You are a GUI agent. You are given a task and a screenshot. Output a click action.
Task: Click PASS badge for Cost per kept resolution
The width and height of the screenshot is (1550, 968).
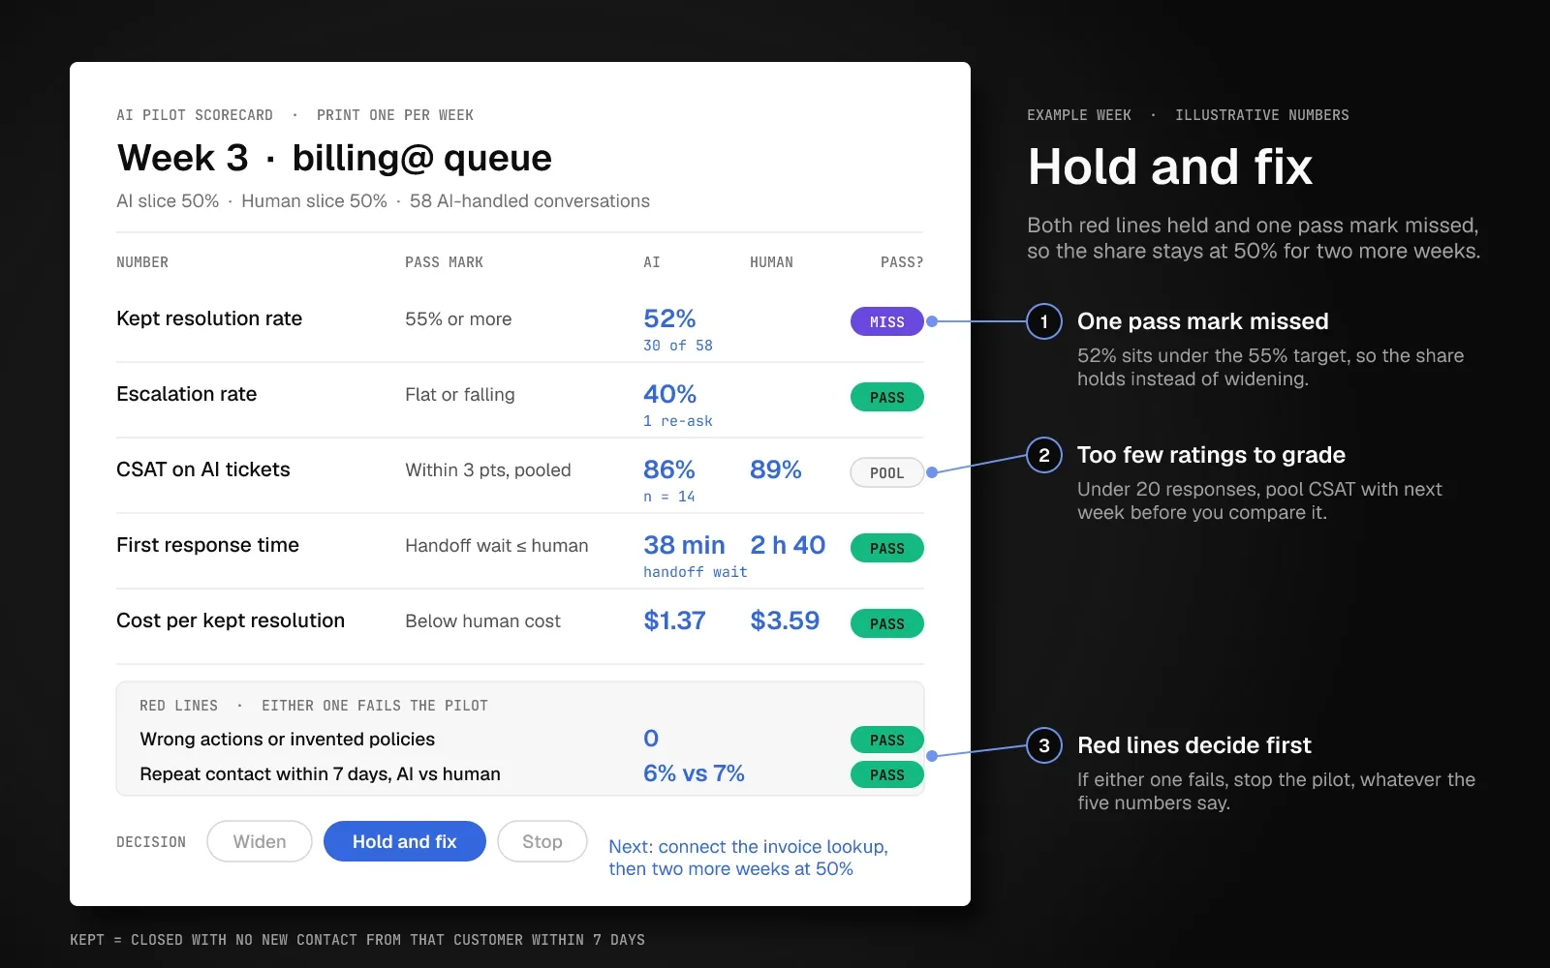point(886,623)
